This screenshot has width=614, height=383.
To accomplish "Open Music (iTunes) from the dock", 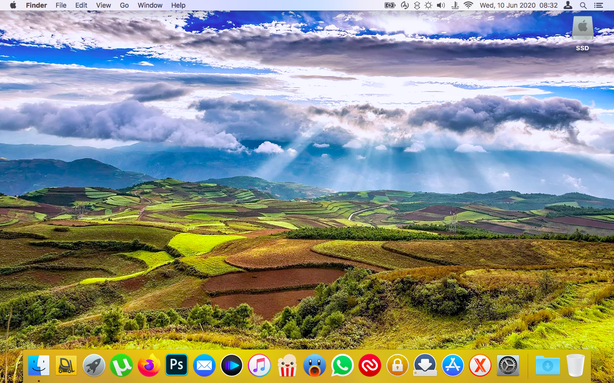I will [x=260, y=366].
